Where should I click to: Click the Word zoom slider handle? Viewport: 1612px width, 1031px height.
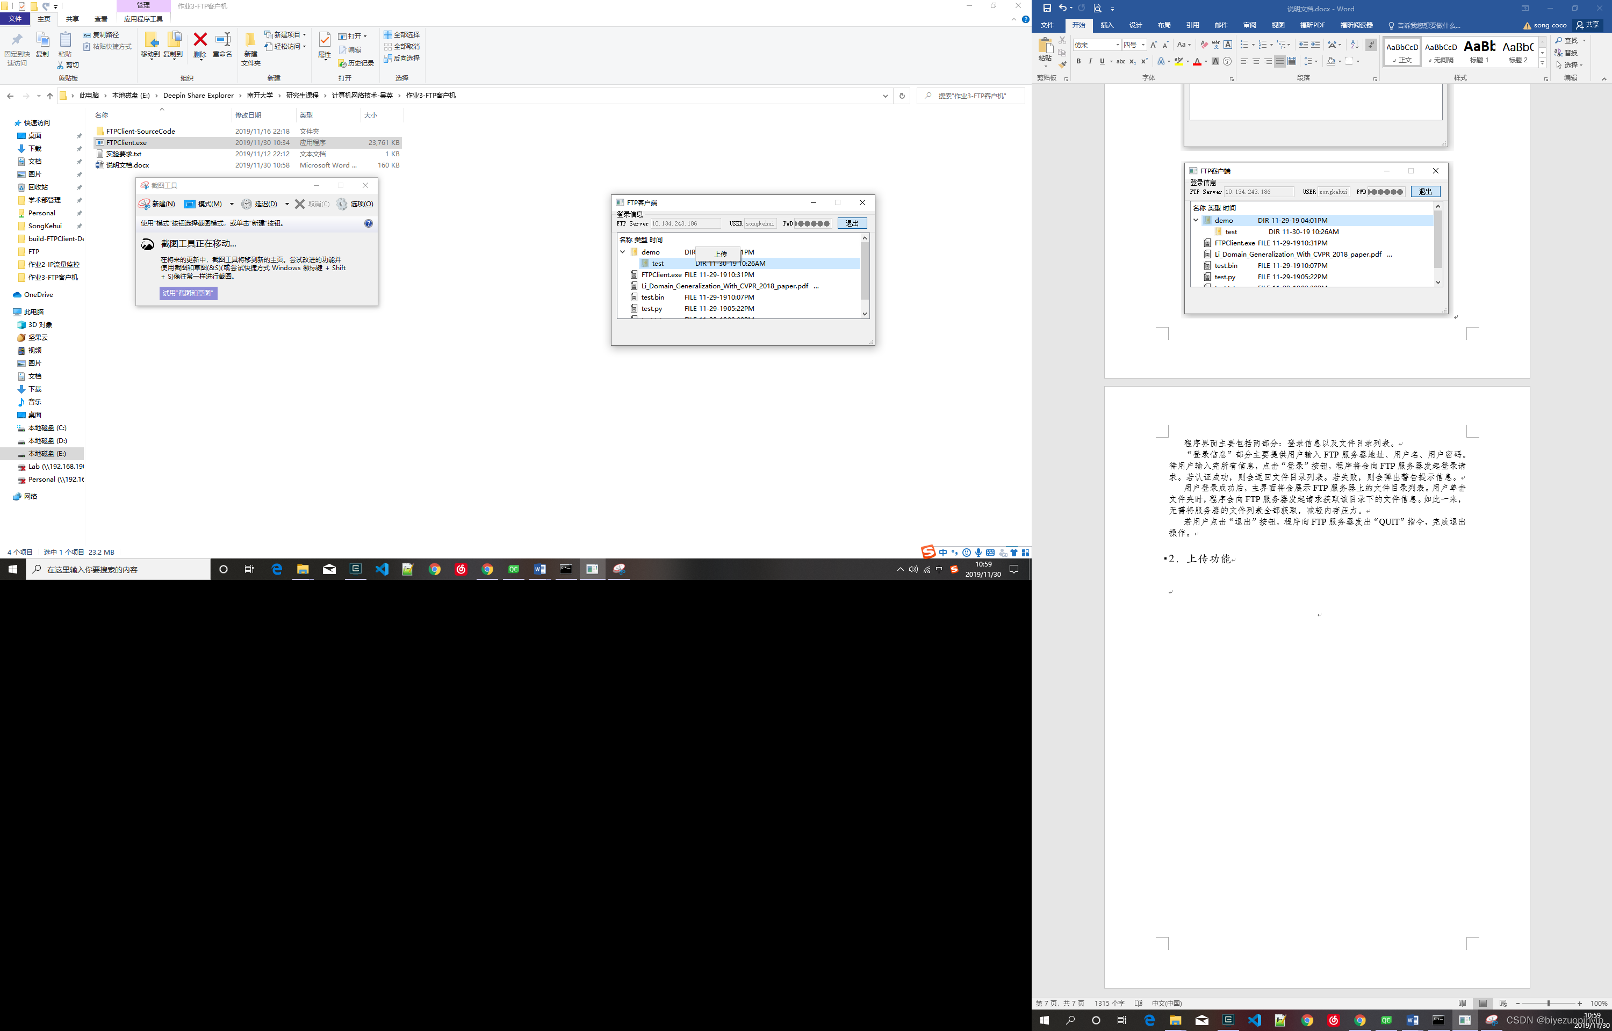click(1549, 1004)
